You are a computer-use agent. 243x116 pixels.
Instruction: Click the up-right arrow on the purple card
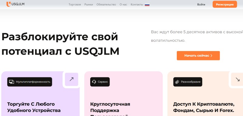click(x=71, y=79)
